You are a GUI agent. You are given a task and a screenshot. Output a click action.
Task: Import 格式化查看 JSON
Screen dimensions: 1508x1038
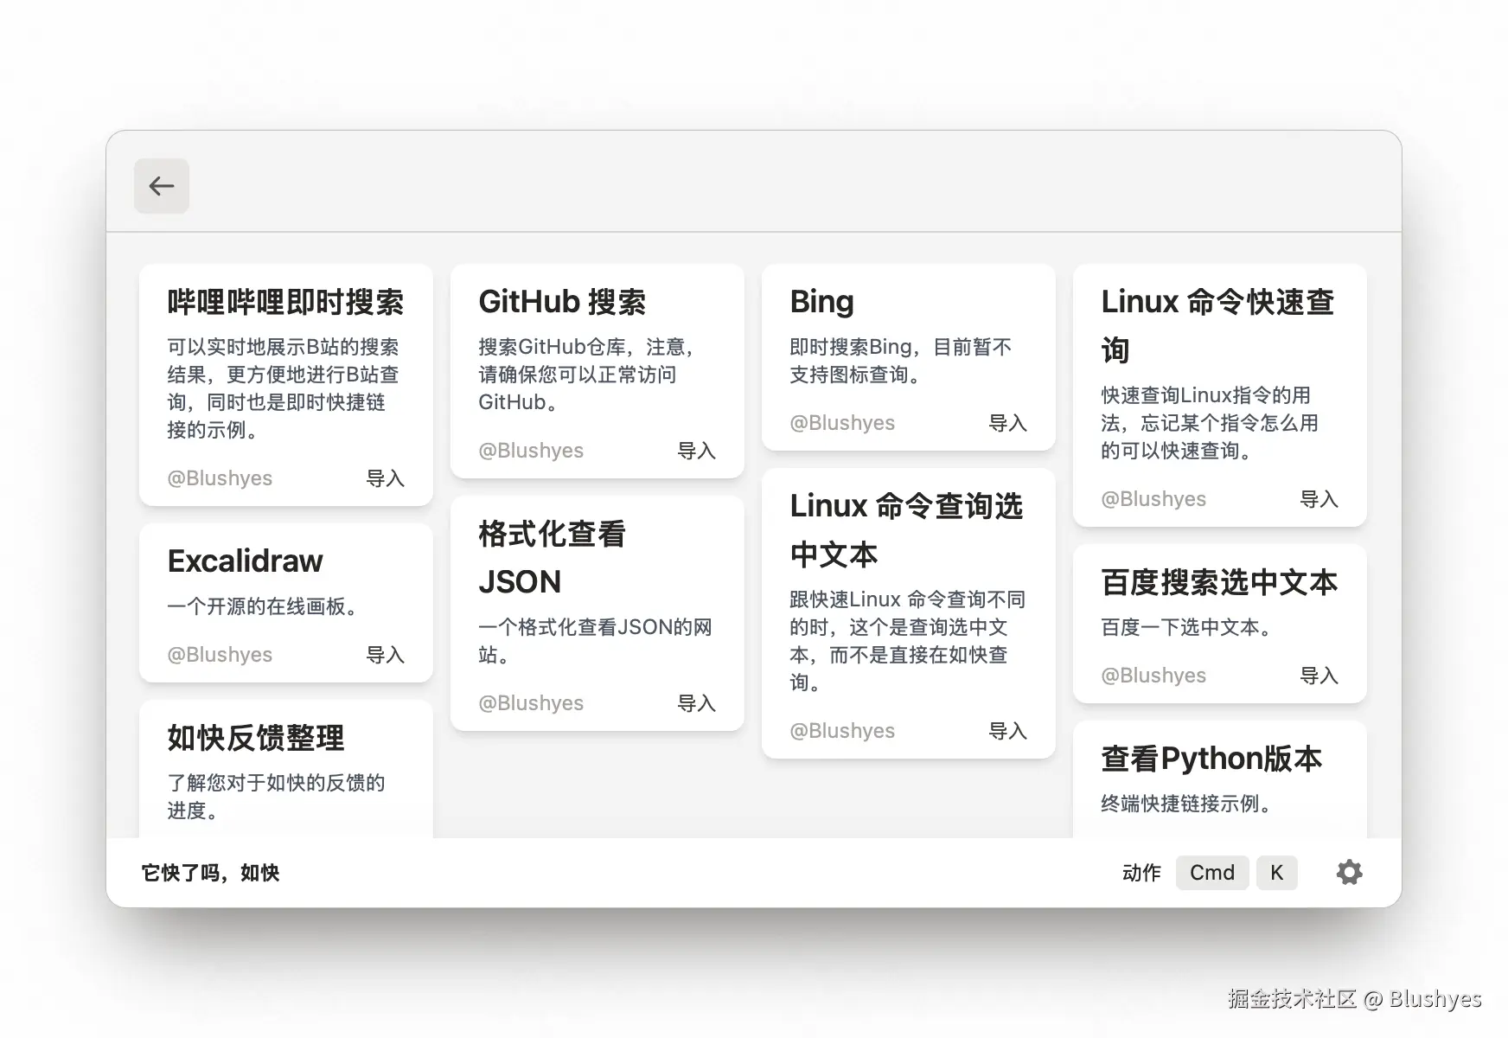point(697,703)
